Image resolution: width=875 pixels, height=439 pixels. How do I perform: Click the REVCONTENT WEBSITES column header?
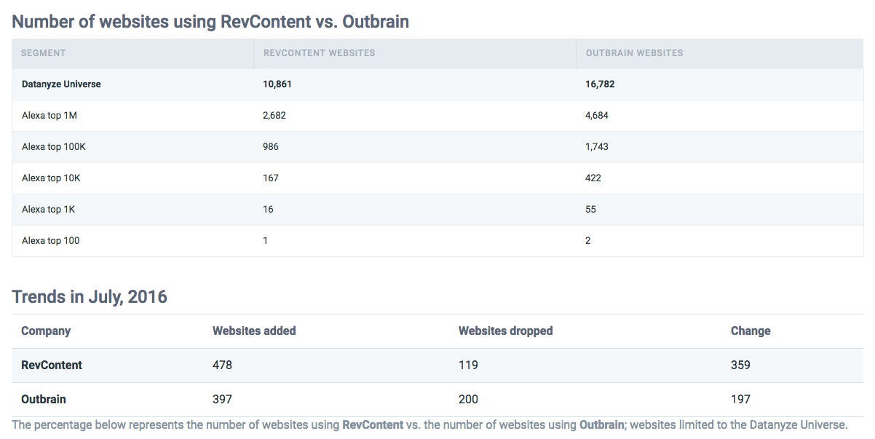(319, 53)
